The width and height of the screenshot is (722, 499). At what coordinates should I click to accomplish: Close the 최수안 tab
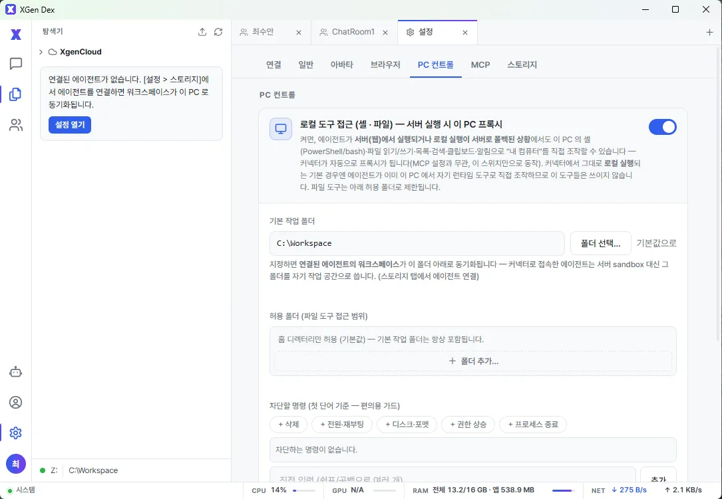pos(298,32)
